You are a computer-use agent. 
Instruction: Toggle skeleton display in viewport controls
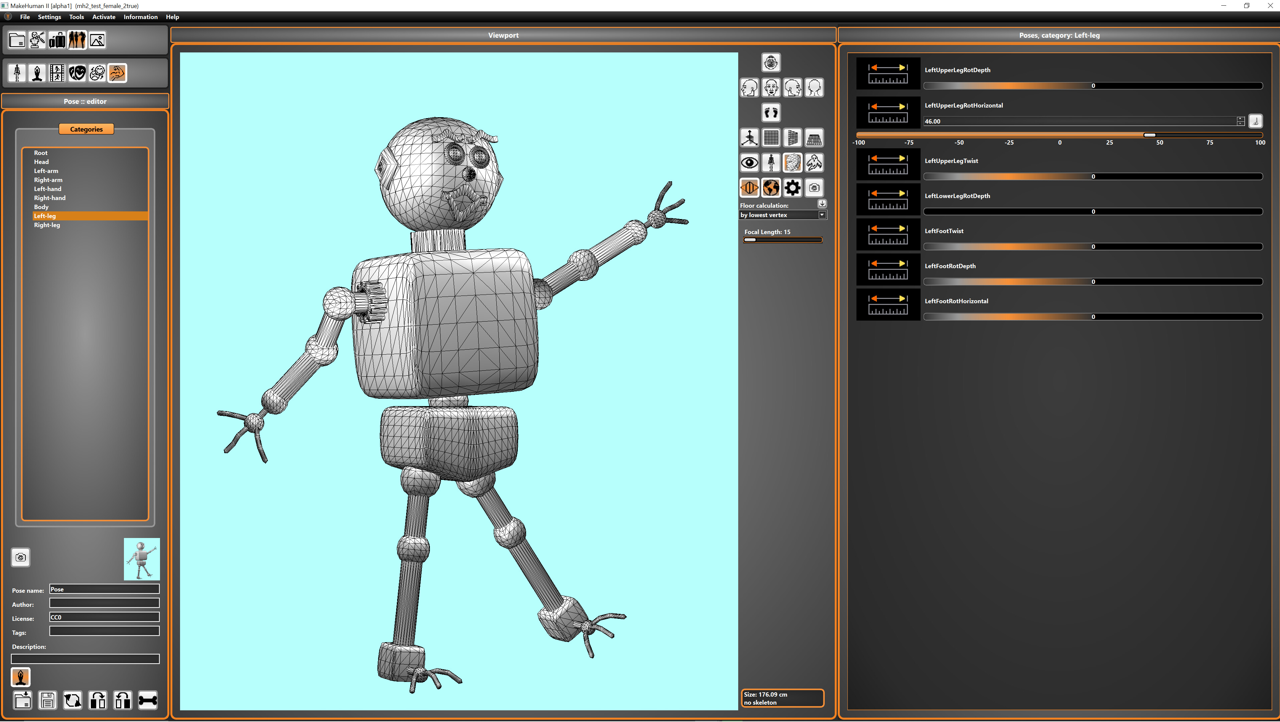[771, 163]
